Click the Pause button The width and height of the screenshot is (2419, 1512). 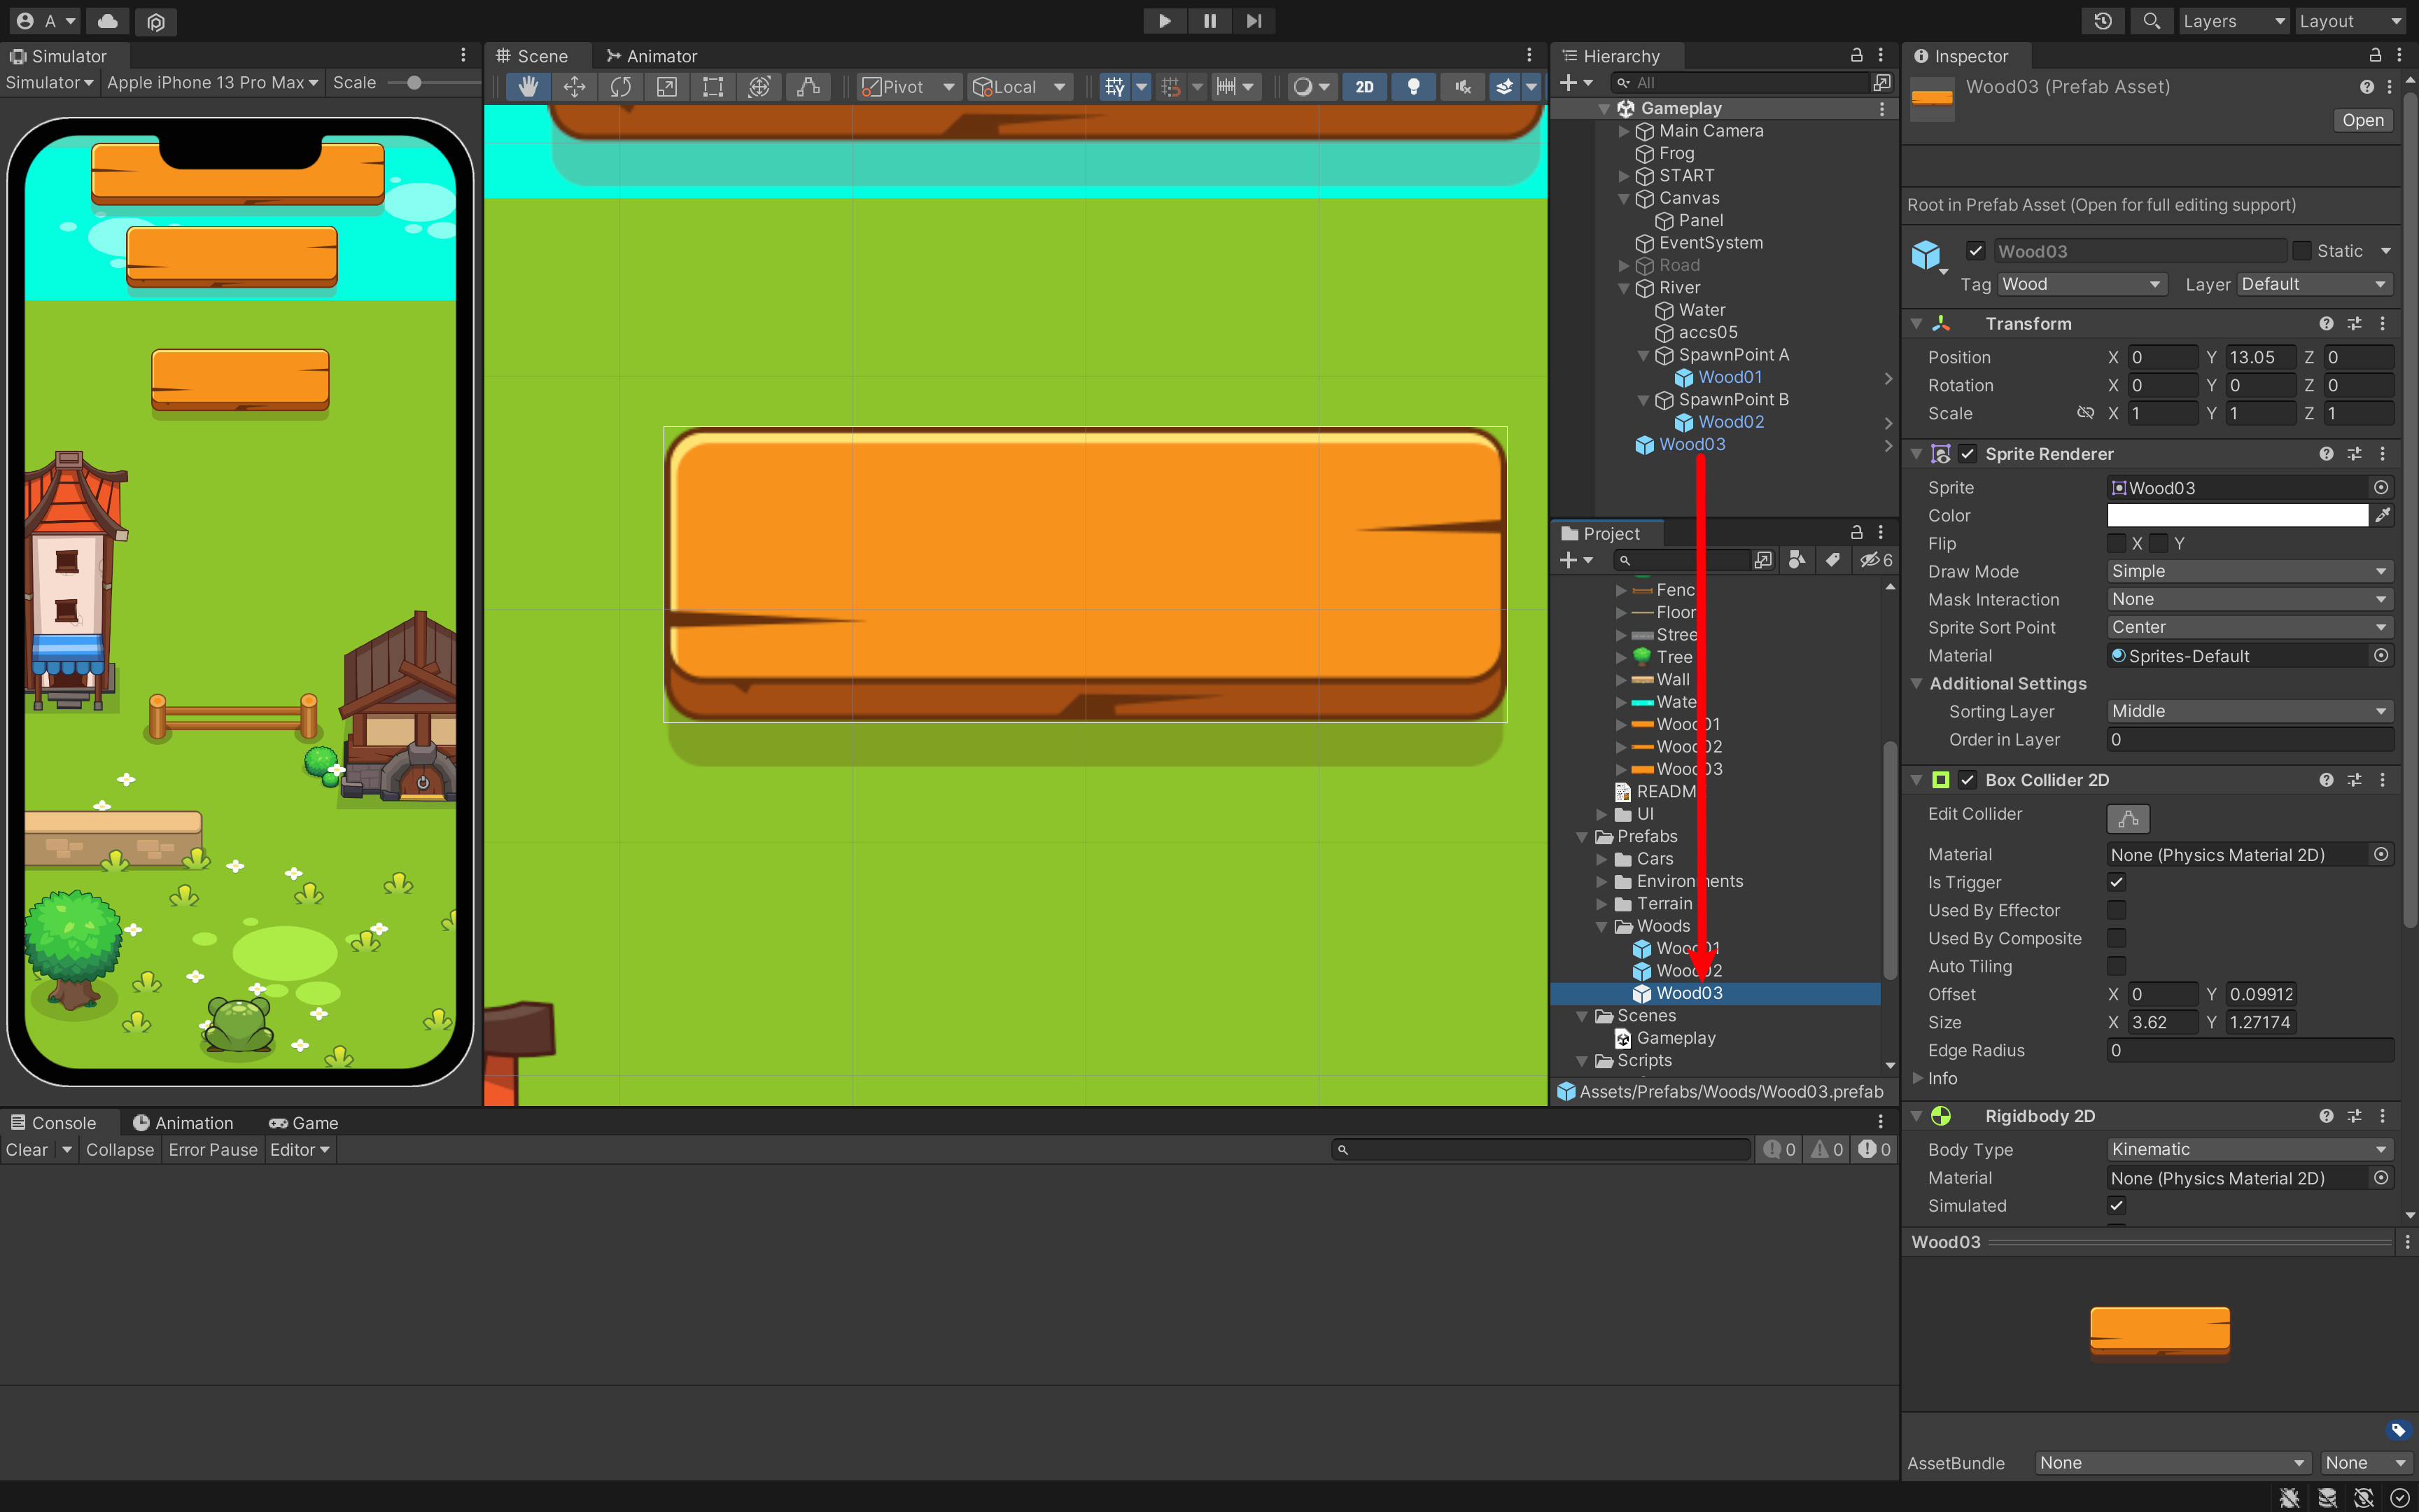coord(1209,21)
